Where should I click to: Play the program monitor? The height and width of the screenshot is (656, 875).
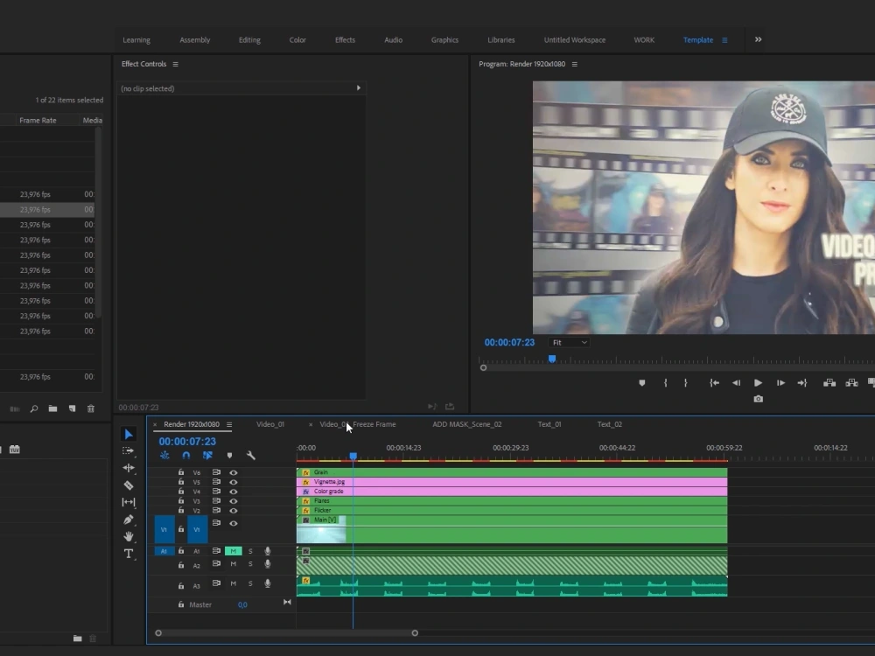point(758,383)
